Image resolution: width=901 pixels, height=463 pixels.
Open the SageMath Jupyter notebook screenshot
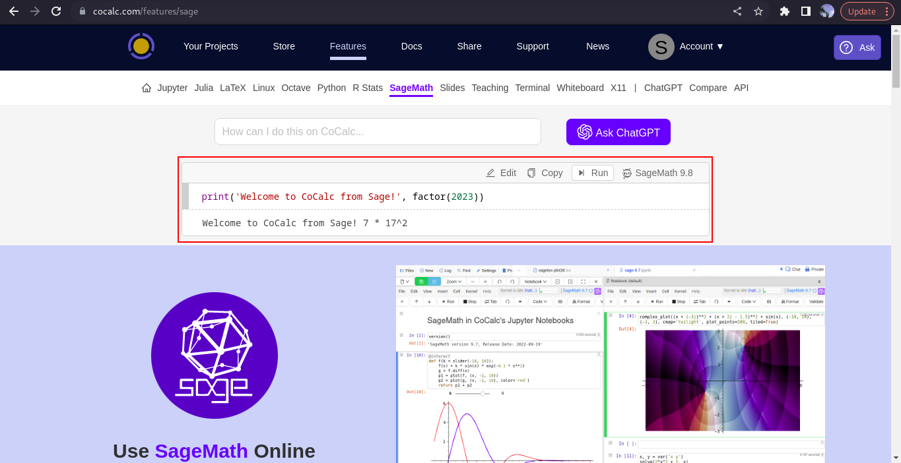coord(611,363)
